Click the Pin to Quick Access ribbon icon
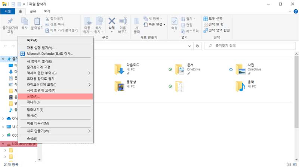299x168 pixels. [x=10, y=21]
